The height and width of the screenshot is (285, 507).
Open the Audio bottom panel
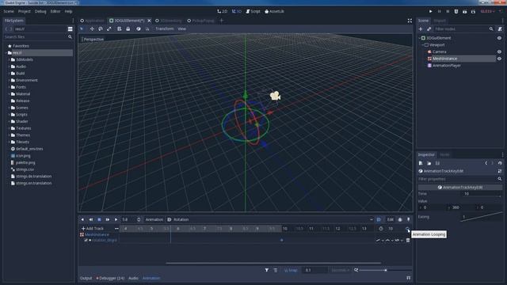pyautogui.click(x=133, y=278)
